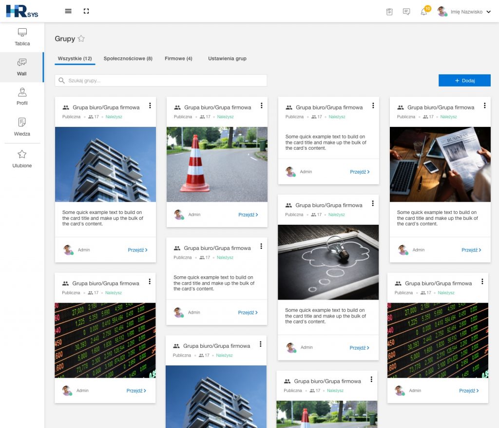Click the HR SYS logo
The width and height of the screenshot is (499, 428).
[22, 11]
